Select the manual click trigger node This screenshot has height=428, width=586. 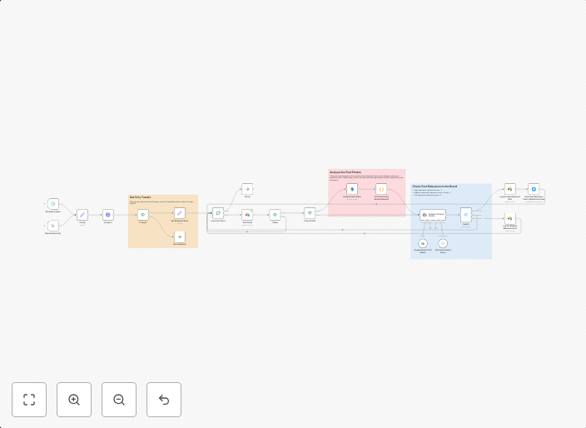tap(53, 226)
